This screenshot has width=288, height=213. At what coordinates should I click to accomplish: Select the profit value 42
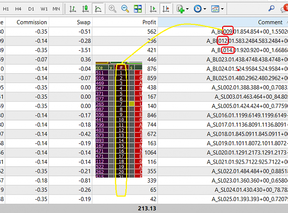[153, 199]
